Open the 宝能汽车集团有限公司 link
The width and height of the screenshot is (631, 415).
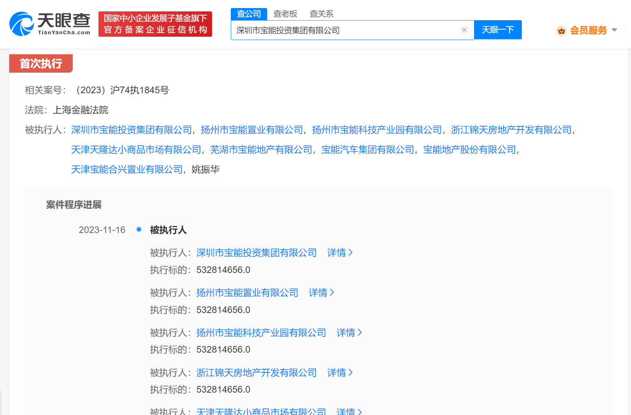368,150
